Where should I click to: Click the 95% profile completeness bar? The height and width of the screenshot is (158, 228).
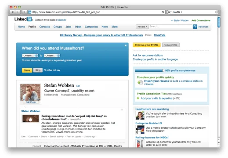(x=149, y=70)
